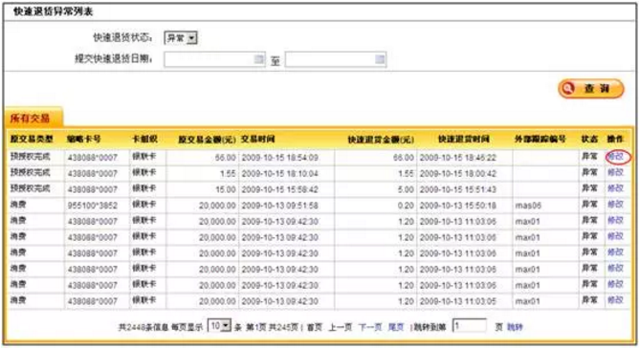The image size is (639, 349).
Task: Click the magnifier icon on the 查询 button
Action: (568, 88)
